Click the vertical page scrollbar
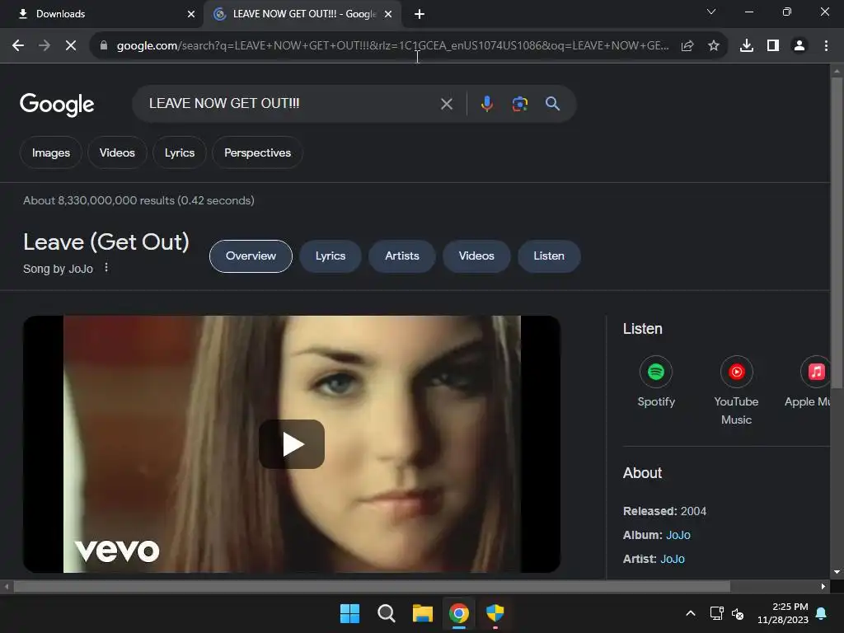 point(837,232)
